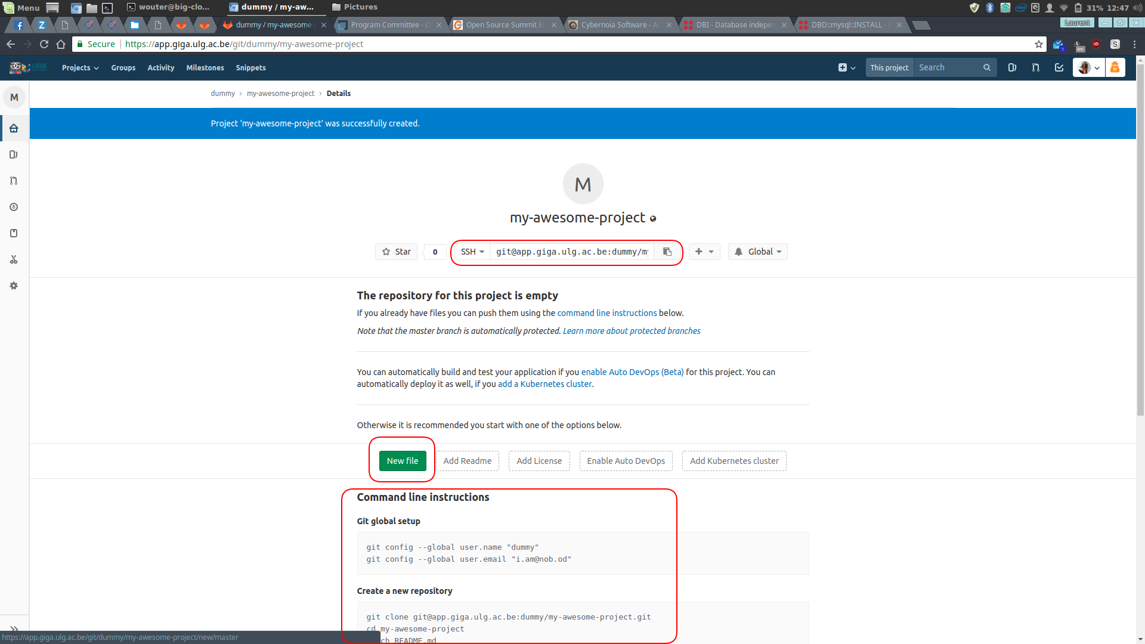Click the S extension icon in Chrome toolbar
The width and height of the screenshot is (1145, 644).
[1115, 44]
